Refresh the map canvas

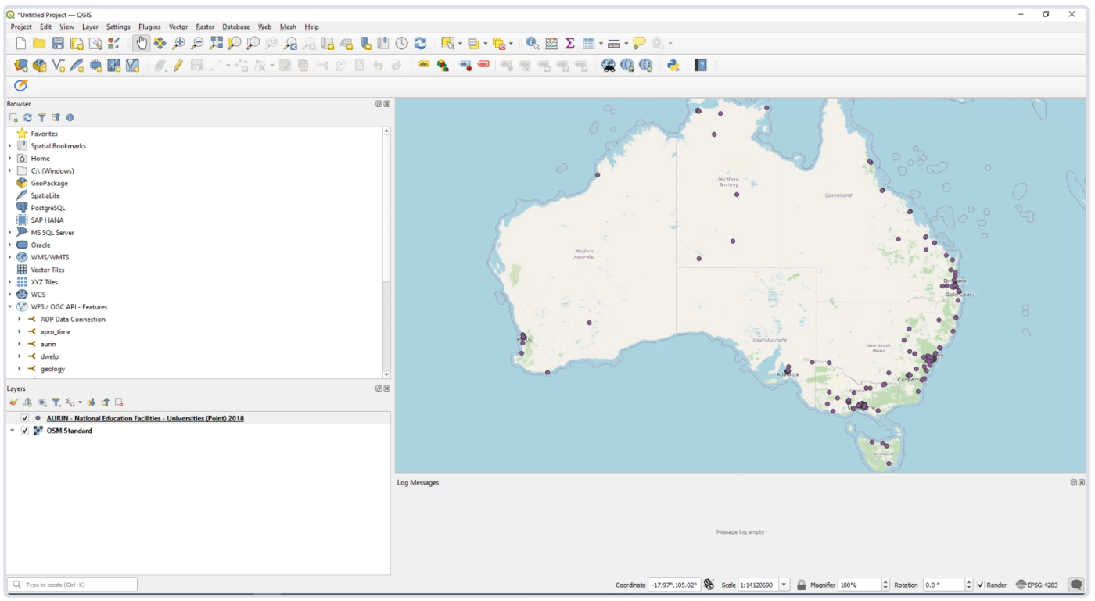[x=420, y=44]
